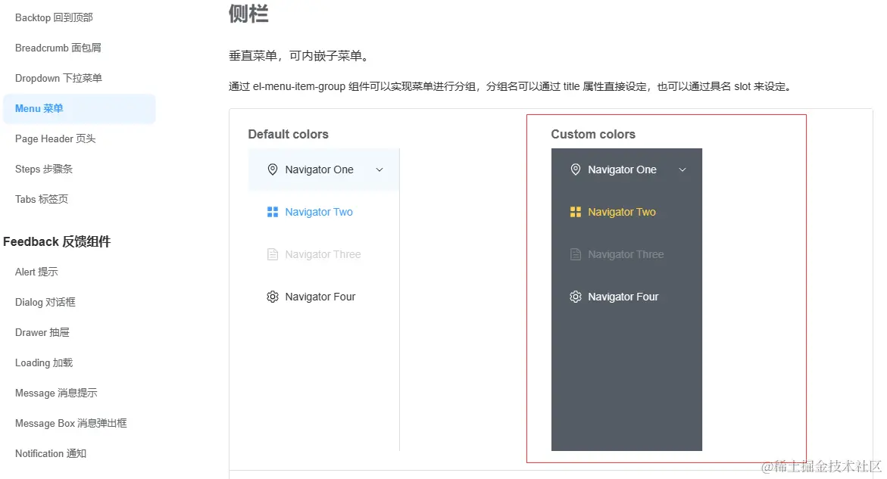This screenshot has height=479, width=887.
Task: Open Dropdown 下拉菜单 docs page
Action: pos(58,78)
